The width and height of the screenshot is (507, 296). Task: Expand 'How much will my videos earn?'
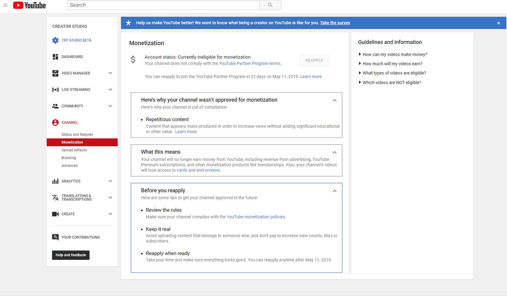pos(390,64)
